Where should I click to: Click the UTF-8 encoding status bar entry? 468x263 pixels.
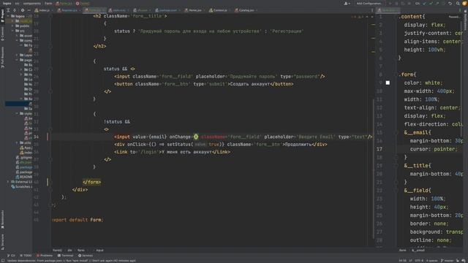point(419,261)
